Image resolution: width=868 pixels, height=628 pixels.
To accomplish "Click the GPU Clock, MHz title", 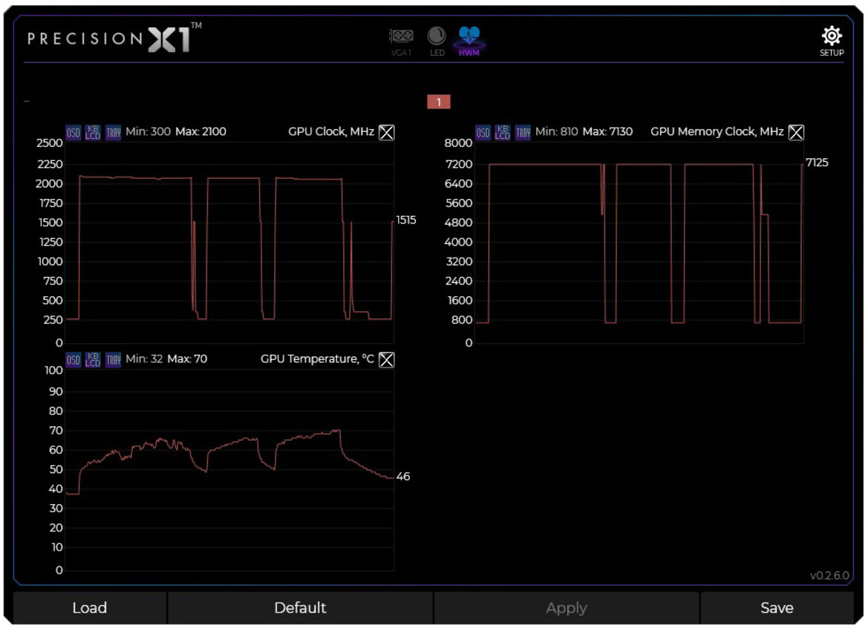I will [x=331, y=131].
